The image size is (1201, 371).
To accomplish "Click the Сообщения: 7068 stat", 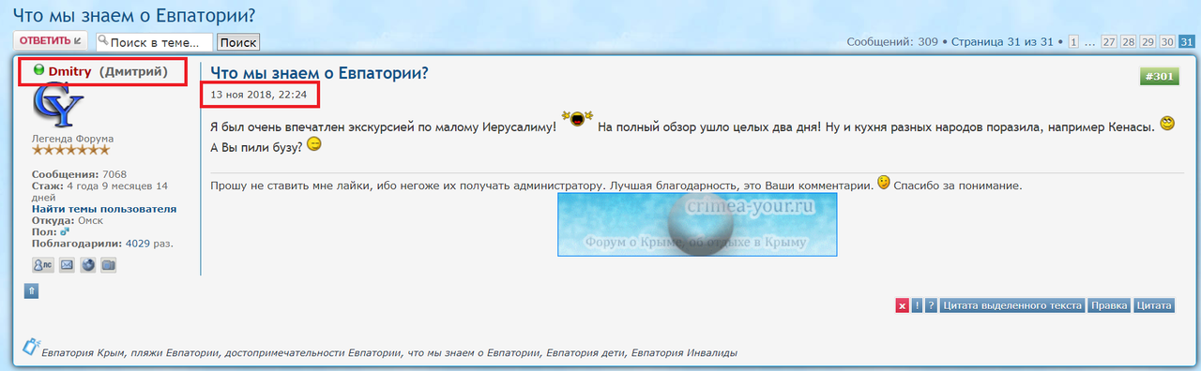I will pyautogui.click(x=79, y=175).
